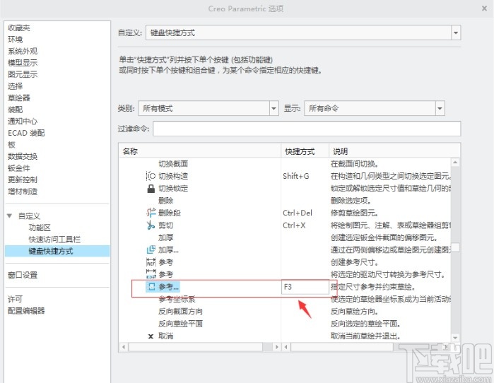494x383 pixels.
Task: Click the REF dimension icon for 创建参考尺寸
Action: coord(151,262)
